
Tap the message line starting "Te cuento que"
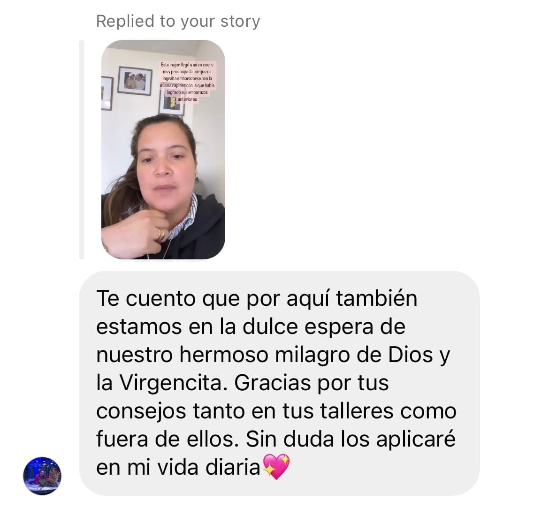point(257,299)
